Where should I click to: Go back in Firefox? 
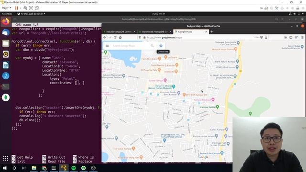tap(105, 37)
